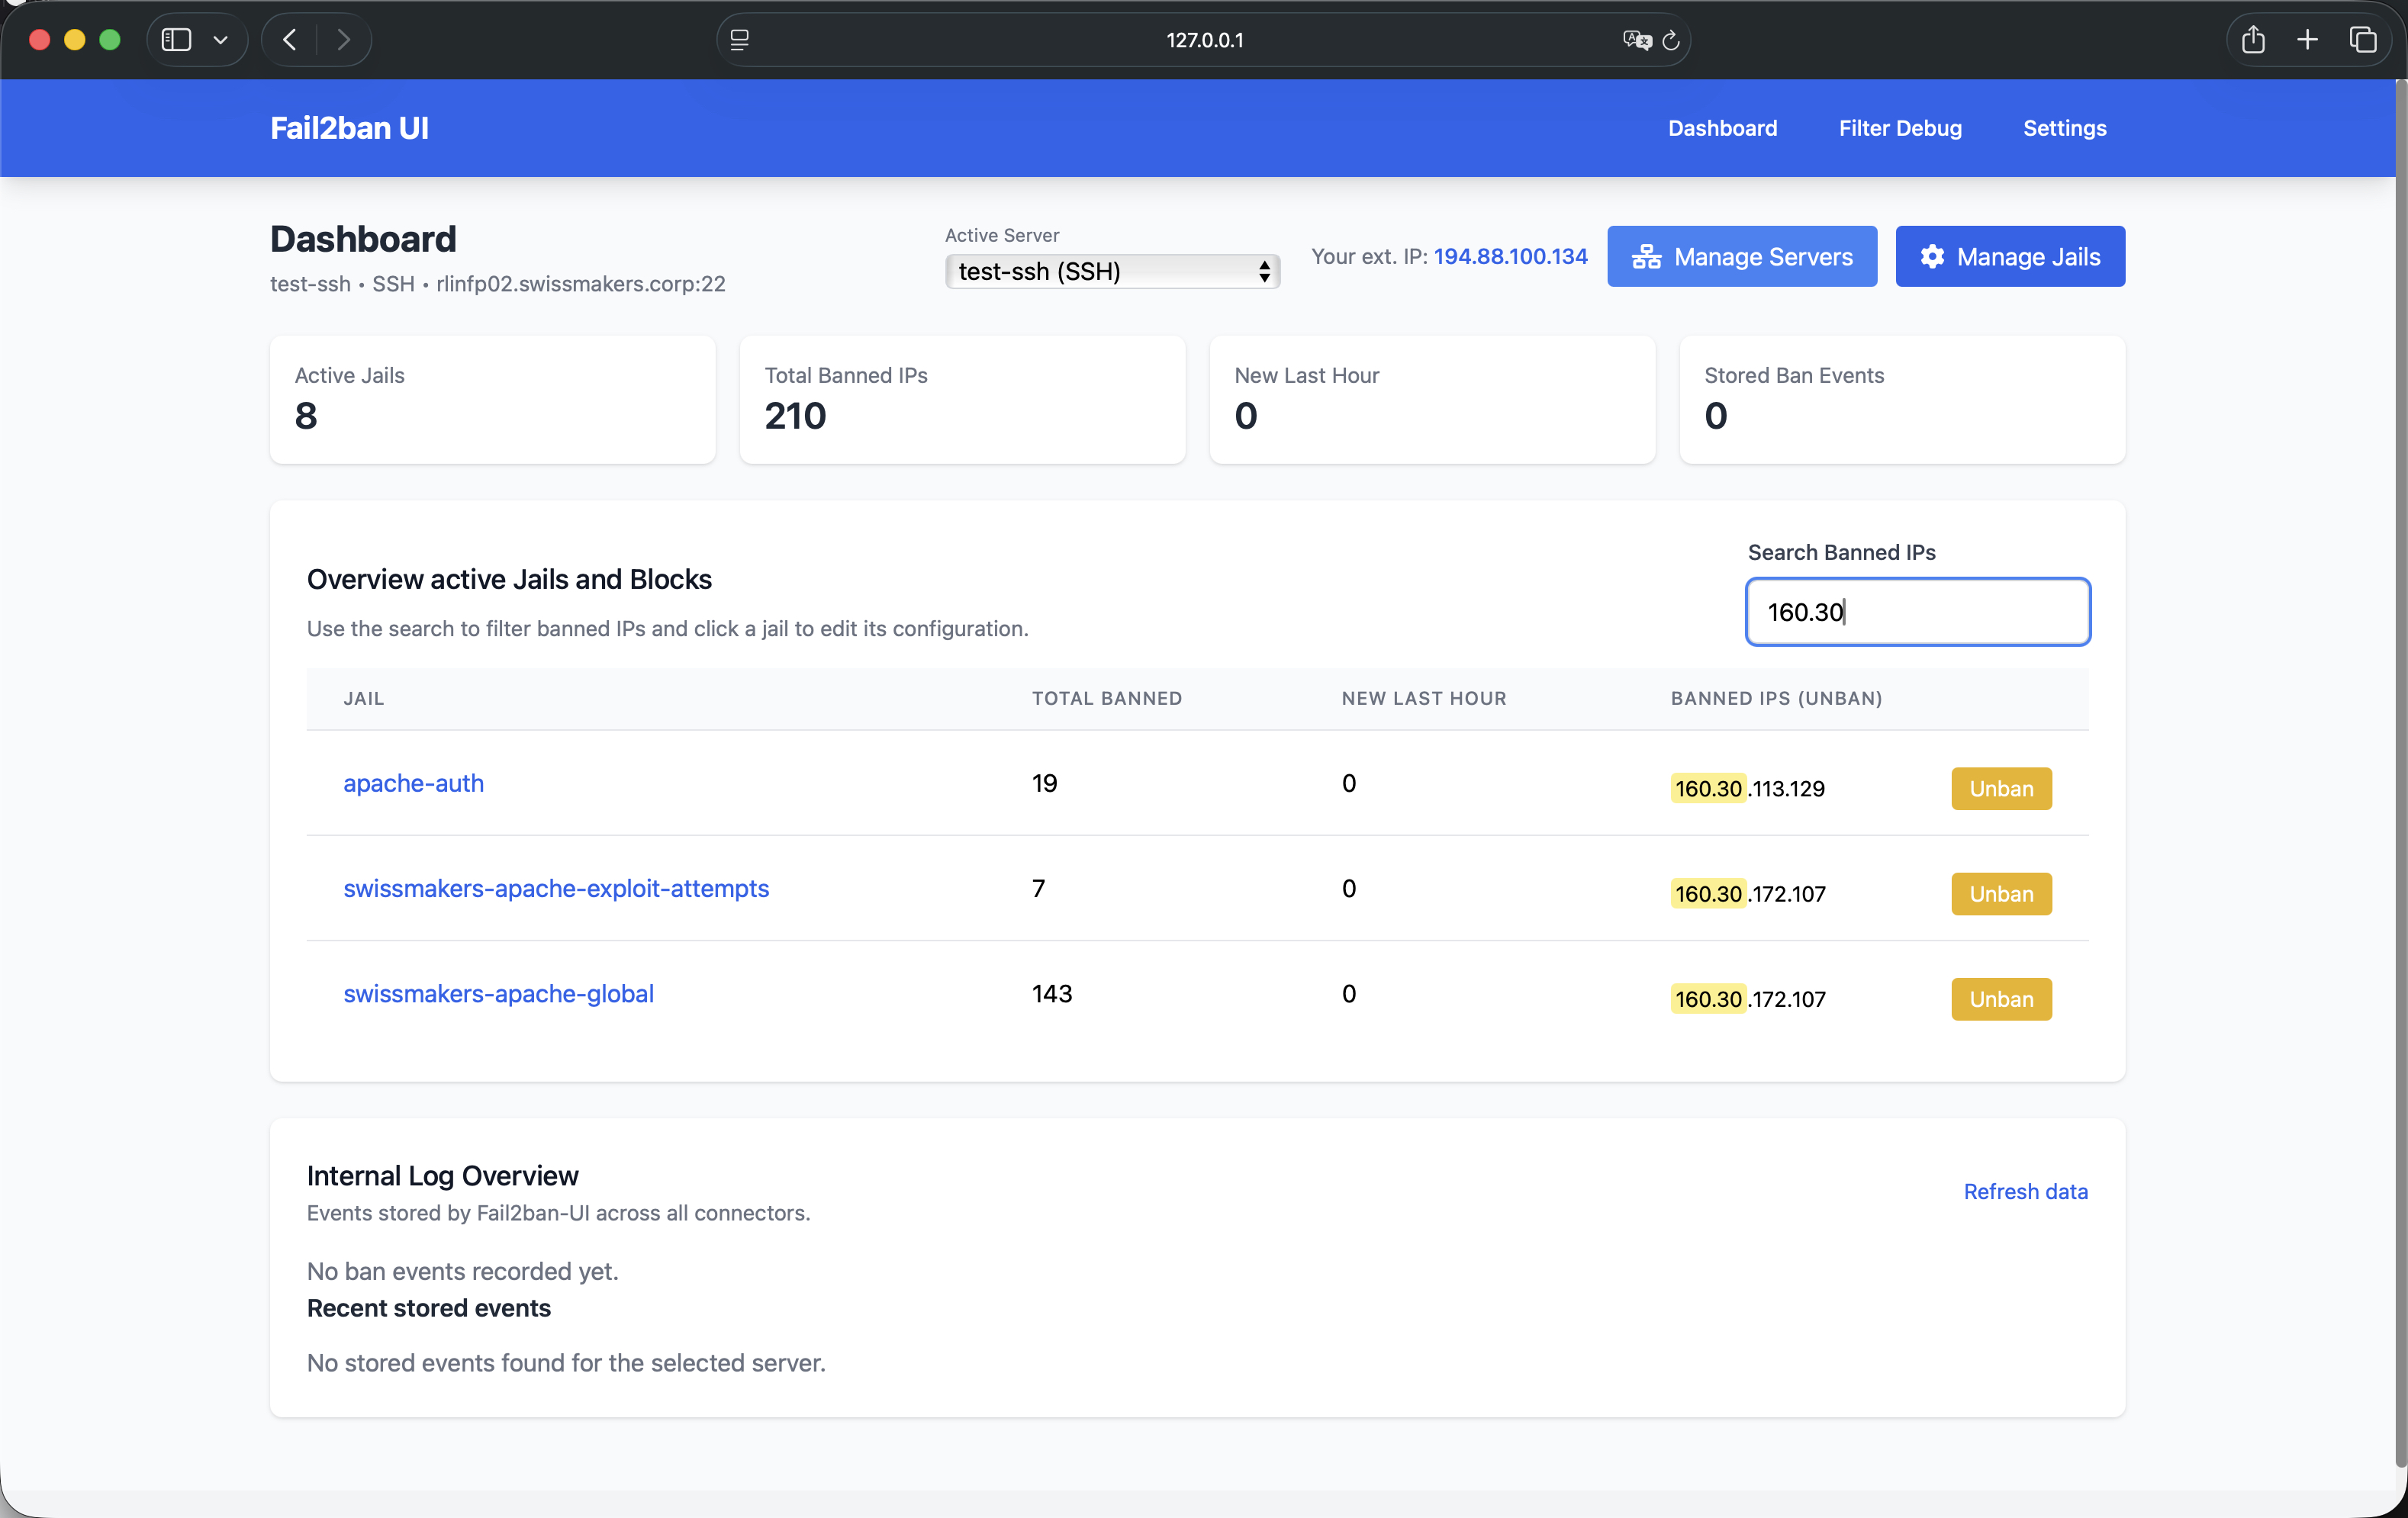Open a new tab with plus icon
Screen dimensions: 2408x1518
(x=2307, y=40)
